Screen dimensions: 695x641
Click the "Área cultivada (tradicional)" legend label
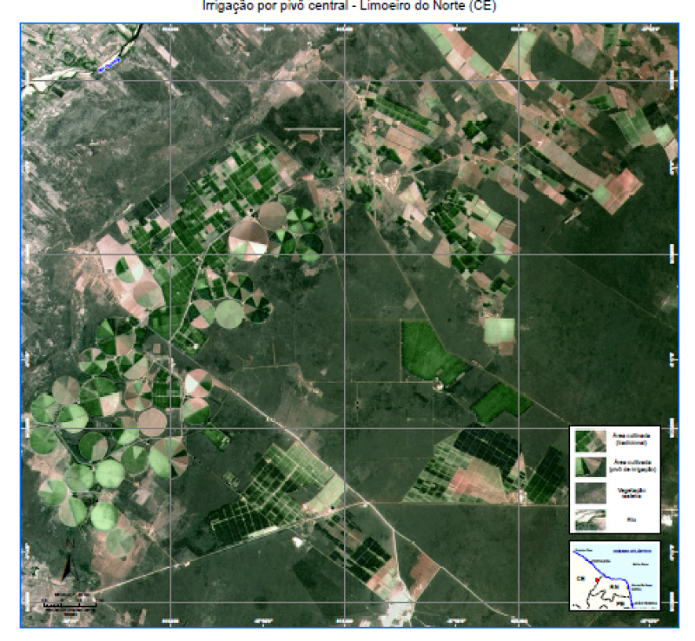pyautogui.click(x=632, y=439)
